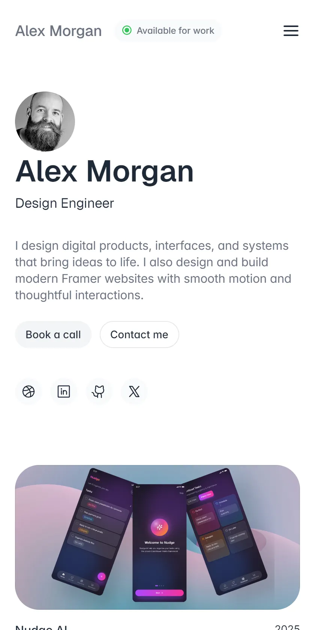Click the large Alex Morgan heading
This screenshot has height=630, width=315.
tap(105, 171)
